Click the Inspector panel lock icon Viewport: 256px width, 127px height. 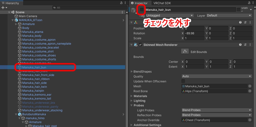tap(249, 3)
